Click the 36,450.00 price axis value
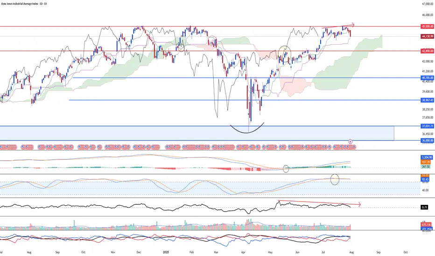 click(428, 134)
